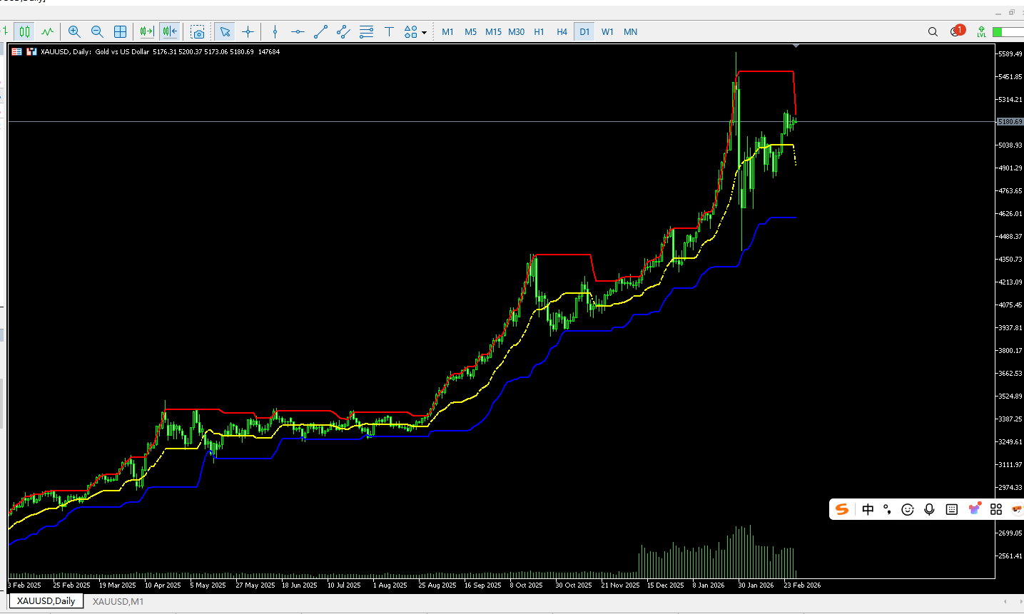This screenshot has width=1024, height=614.
Task: Click the 23 Feb 2026 date label
Action: coord(802,585)
